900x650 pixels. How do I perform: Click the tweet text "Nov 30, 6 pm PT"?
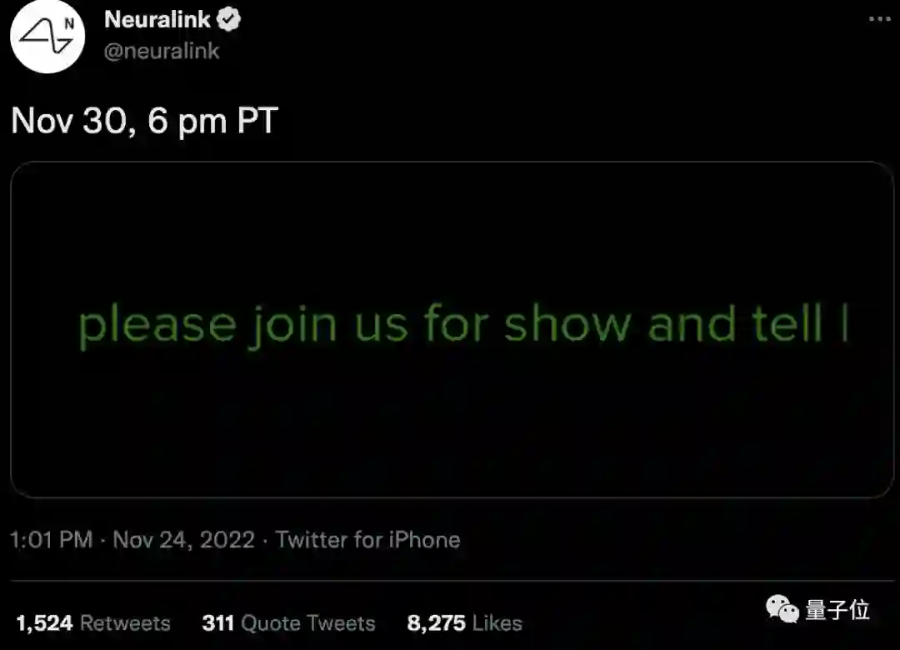click(x=144, y=122)
